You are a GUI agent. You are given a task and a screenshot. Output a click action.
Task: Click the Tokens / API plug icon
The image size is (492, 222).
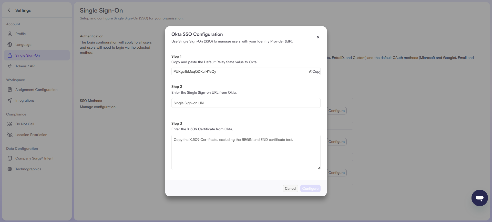[10, 66]
